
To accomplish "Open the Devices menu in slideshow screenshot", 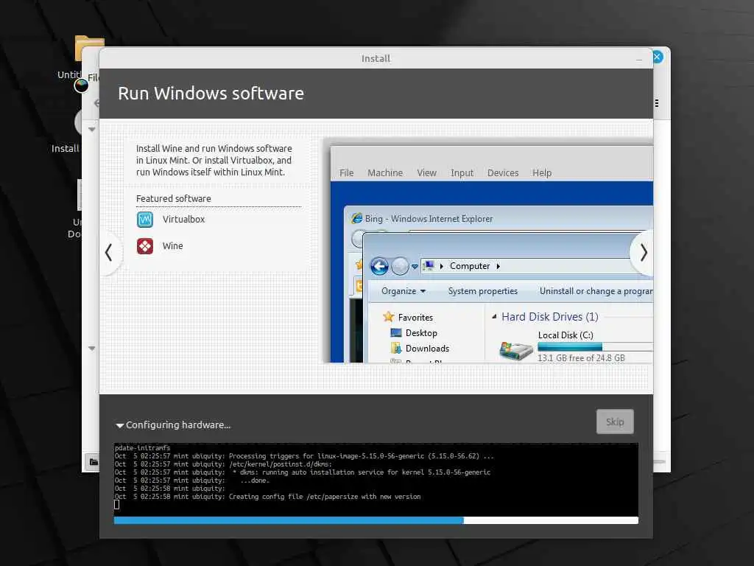I will point(502,172).
